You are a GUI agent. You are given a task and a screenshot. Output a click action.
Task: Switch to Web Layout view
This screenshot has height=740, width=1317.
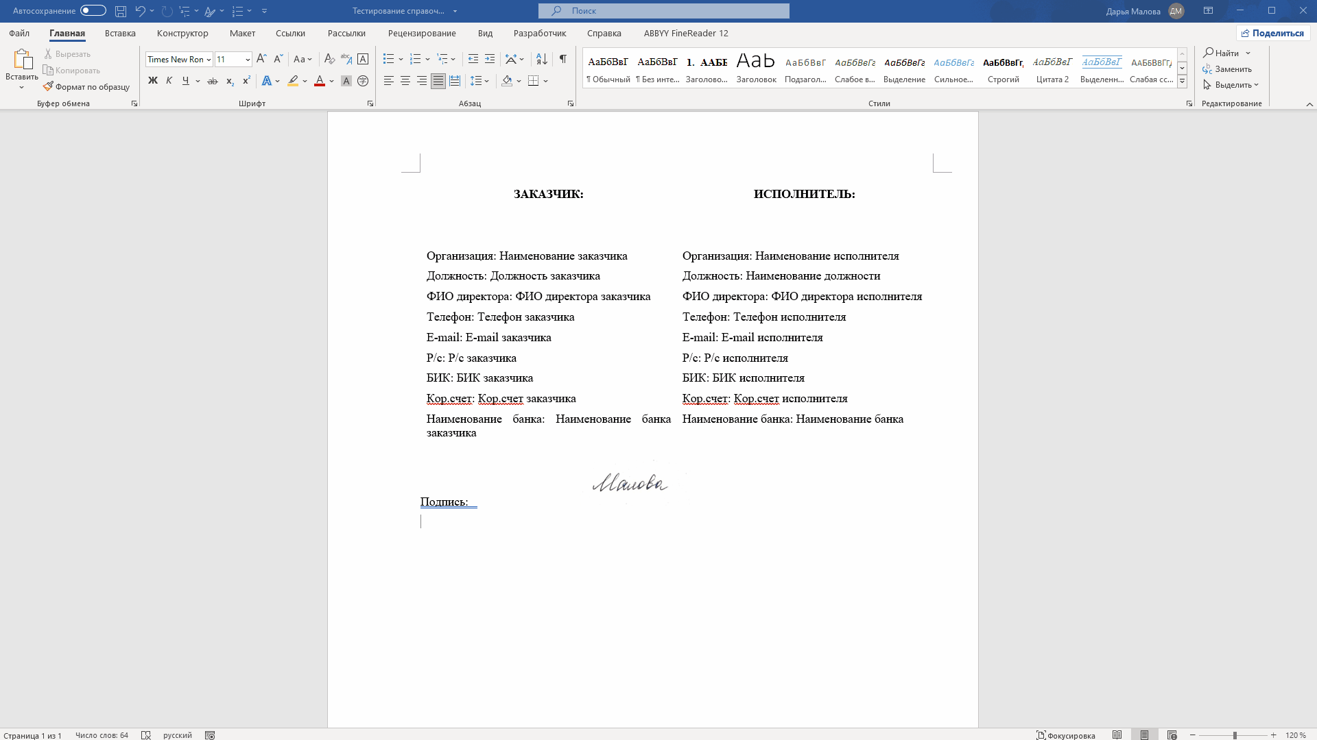[x=1172, y=735]
